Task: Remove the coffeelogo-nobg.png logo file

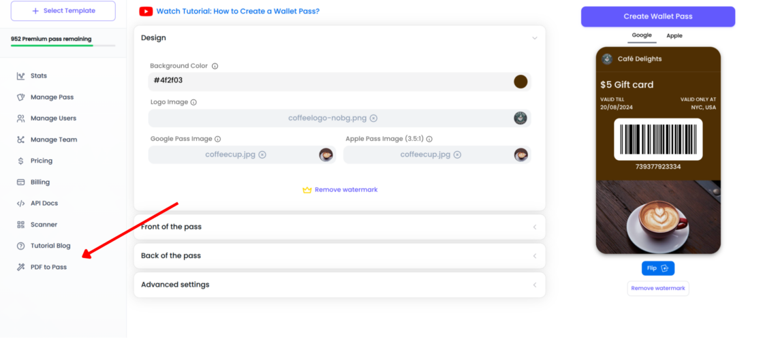Action: pos(373,118)
